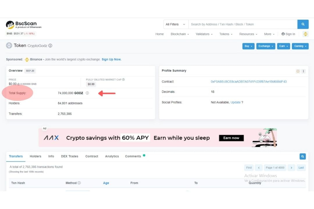
Task: Click the Binance logo in sponsored line
Action: [27, 60]
